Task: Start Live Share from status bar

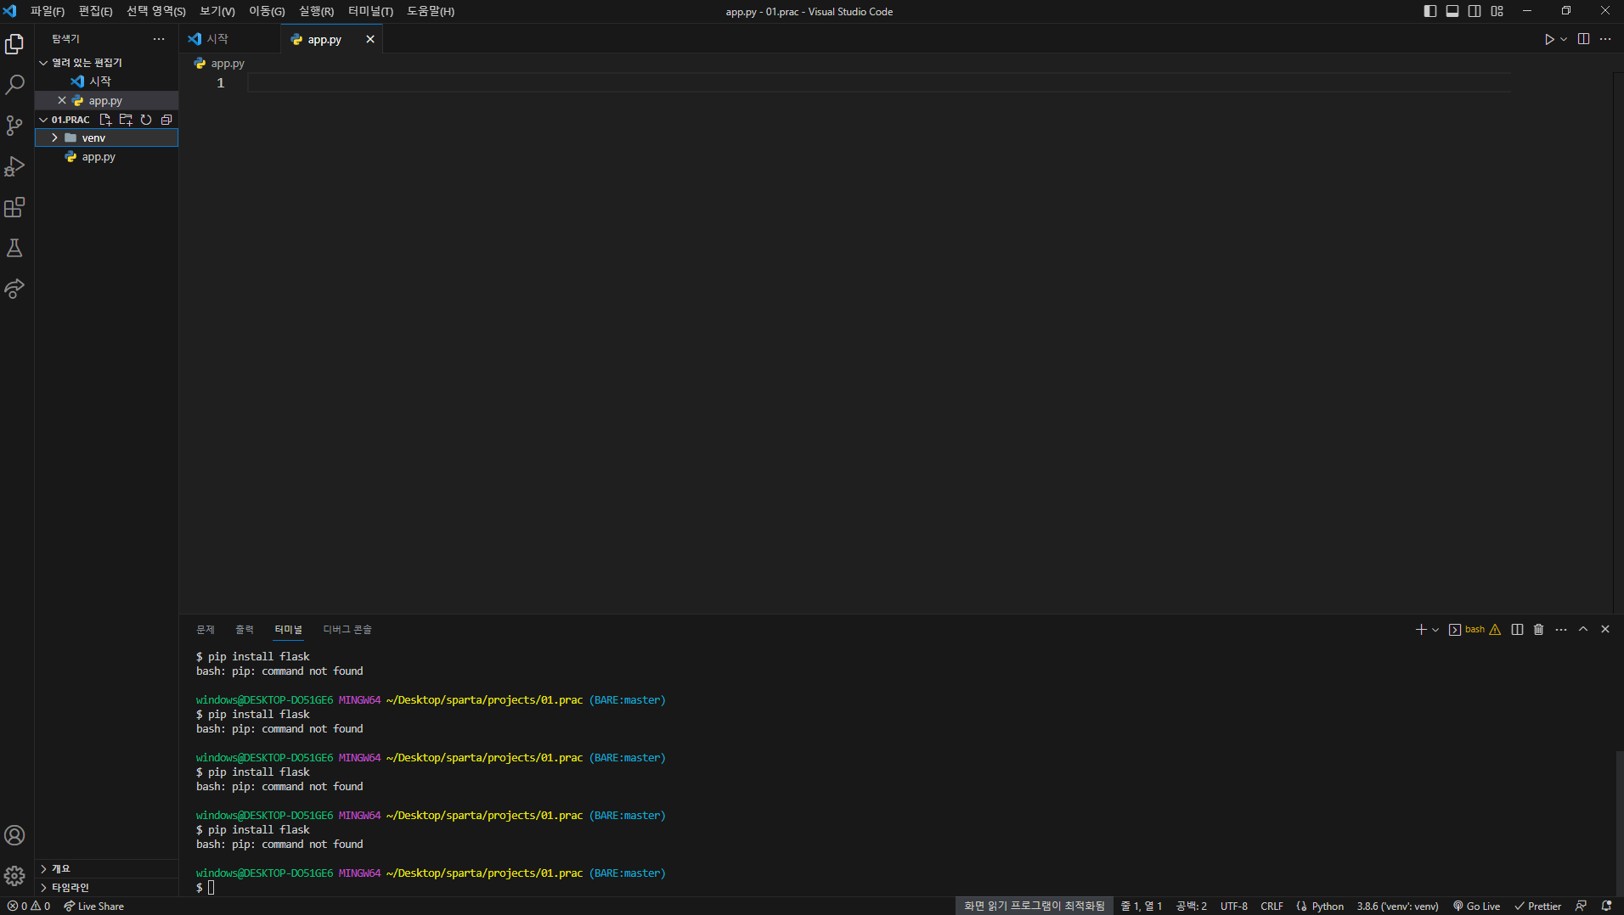Action: point(93,906)
